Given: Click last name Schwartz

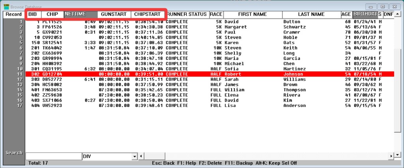Looking at the screenshot, I should tap(294, 27).
